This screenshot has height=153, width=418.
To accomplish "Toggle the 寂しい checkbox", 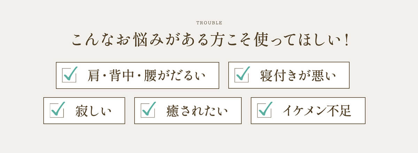I will 57,111.
